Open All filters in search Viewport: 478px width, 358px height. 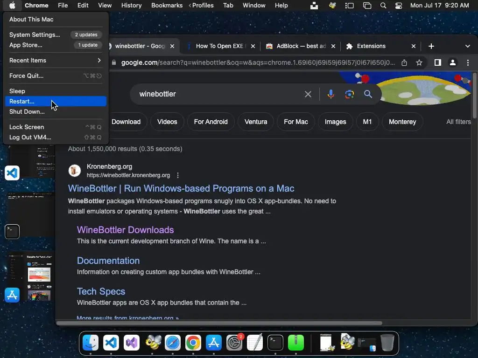tap(458, 122)
